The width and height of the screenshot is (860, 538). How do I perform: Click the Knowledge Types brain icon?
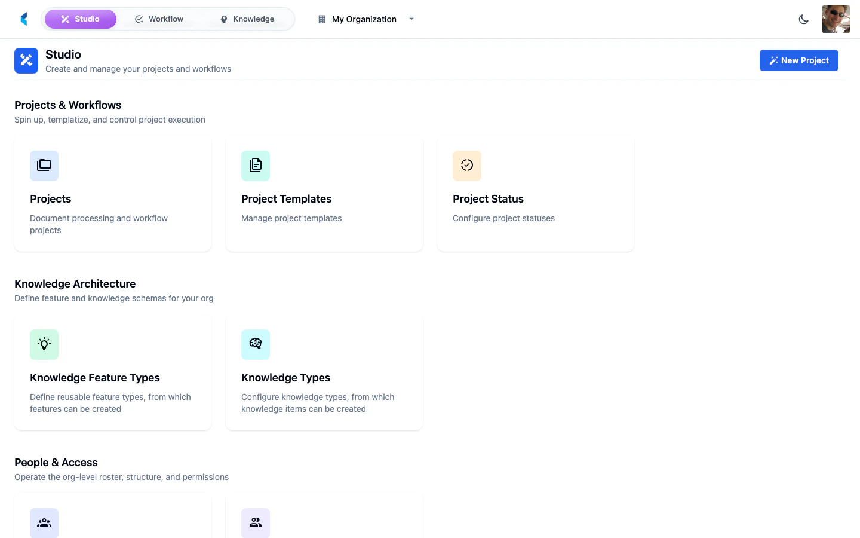(x=256, y=344)
